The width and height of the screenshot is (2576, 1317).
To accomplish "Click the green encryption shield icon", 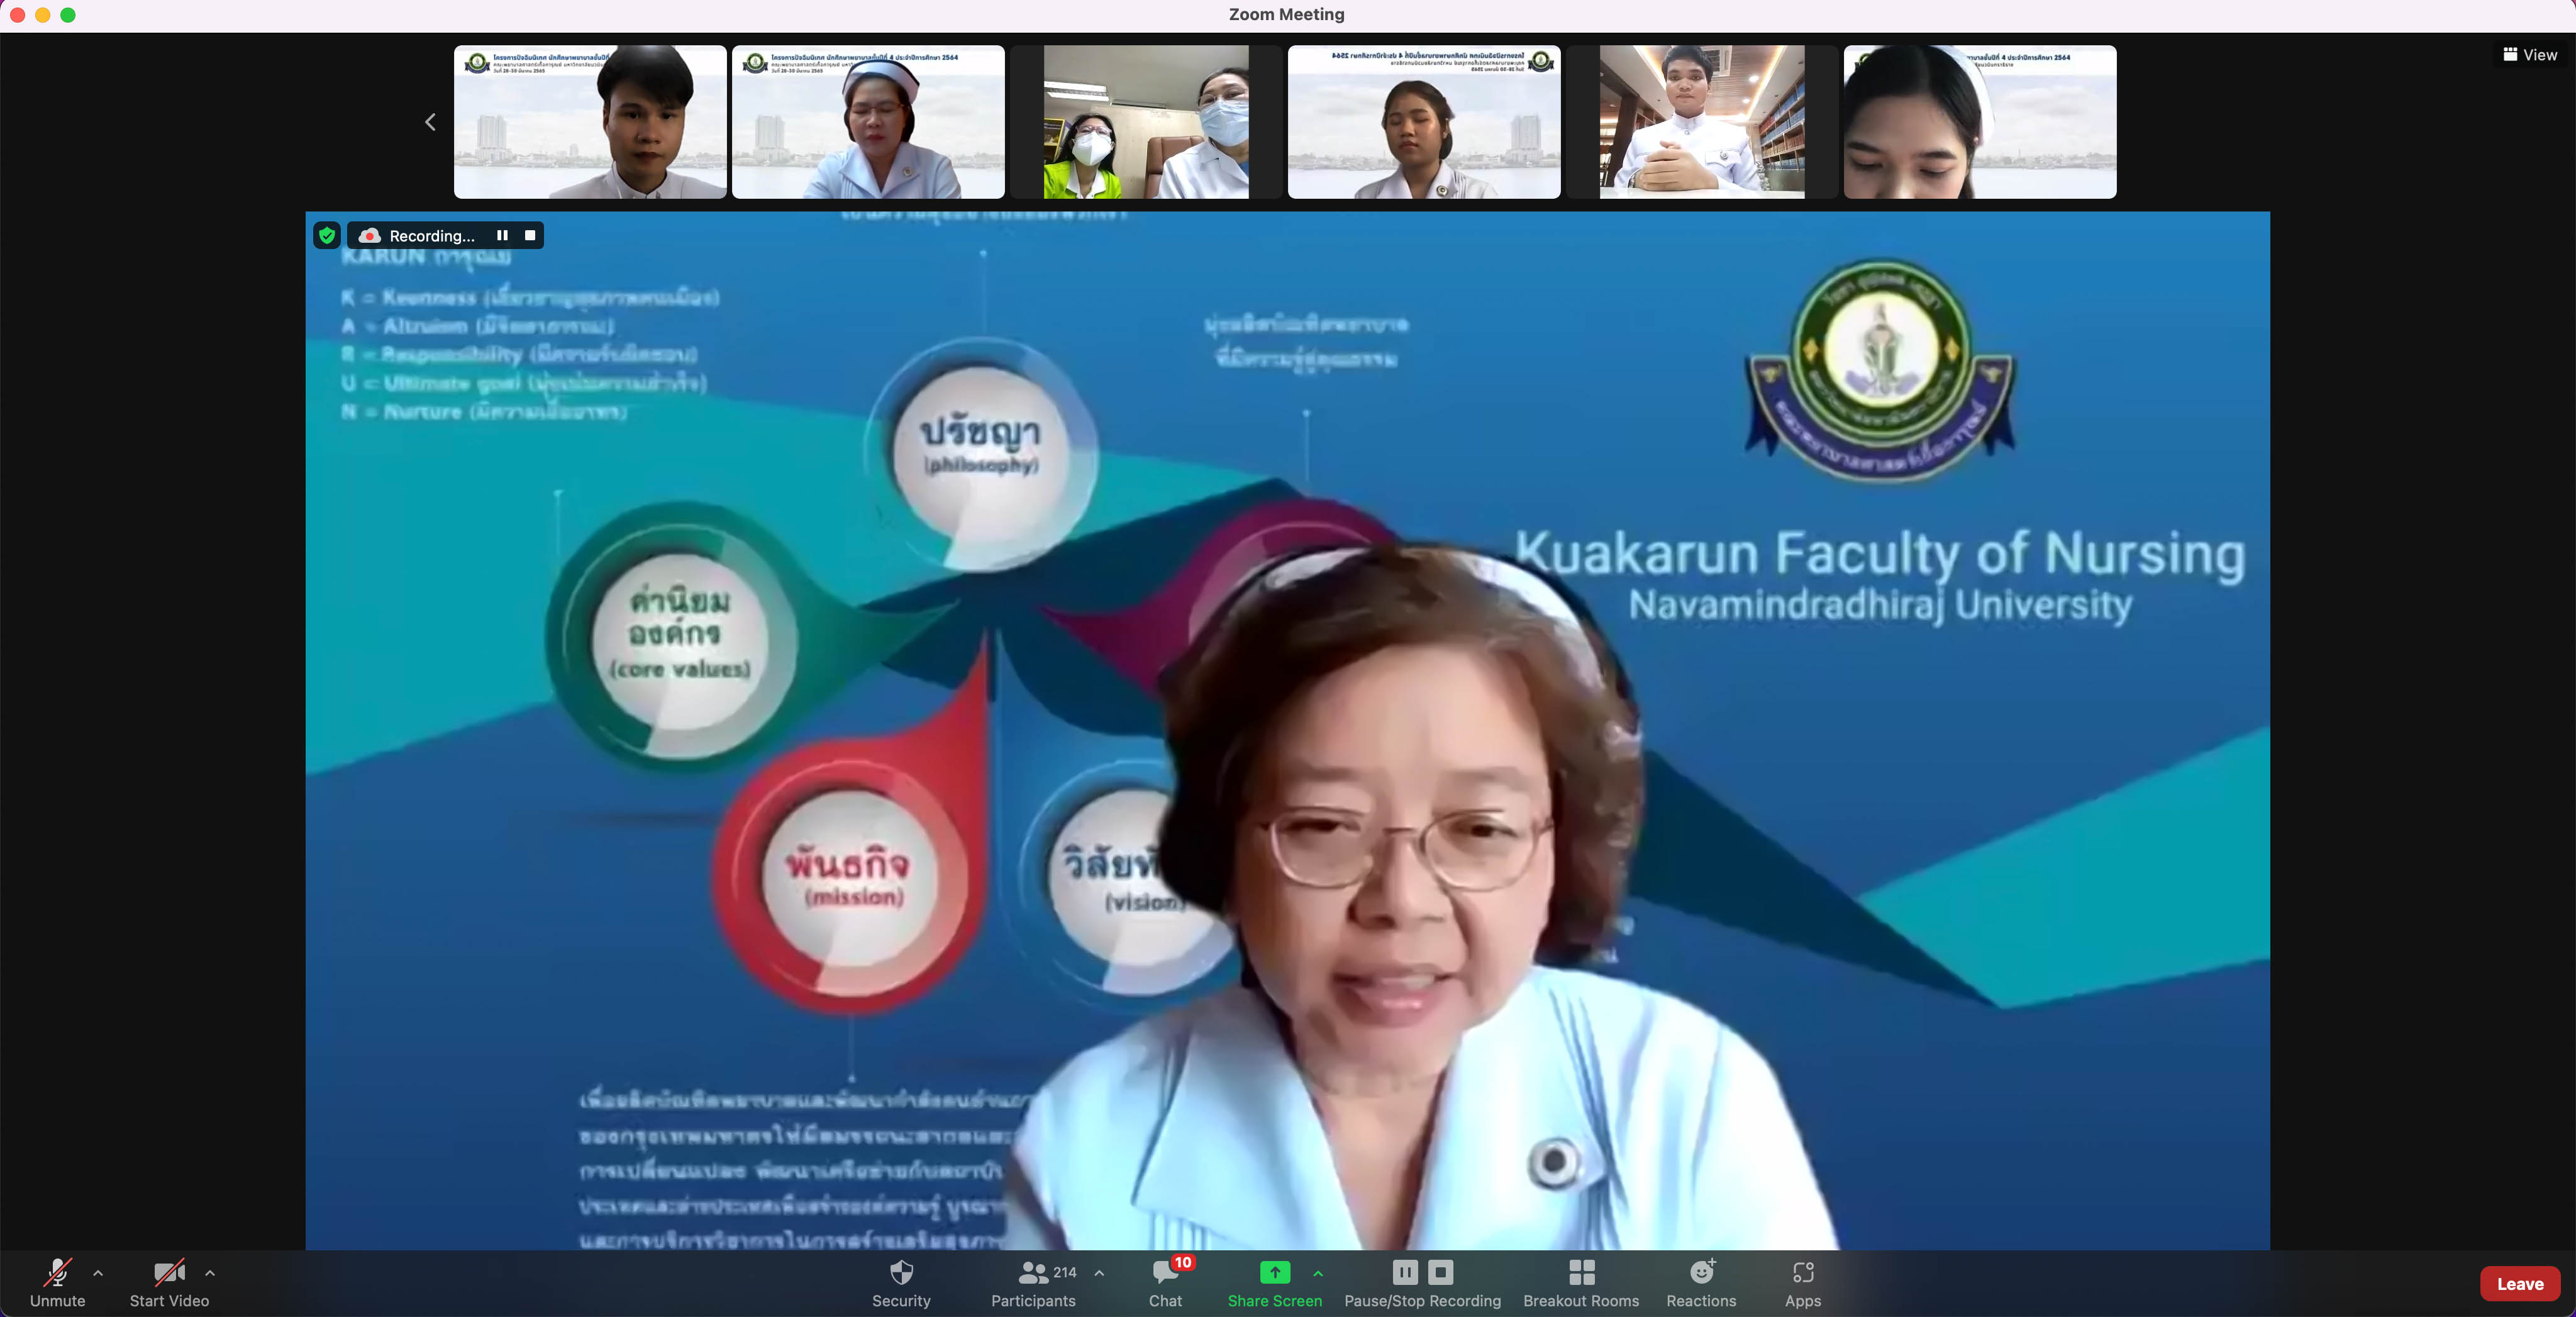I will point(327,236).
